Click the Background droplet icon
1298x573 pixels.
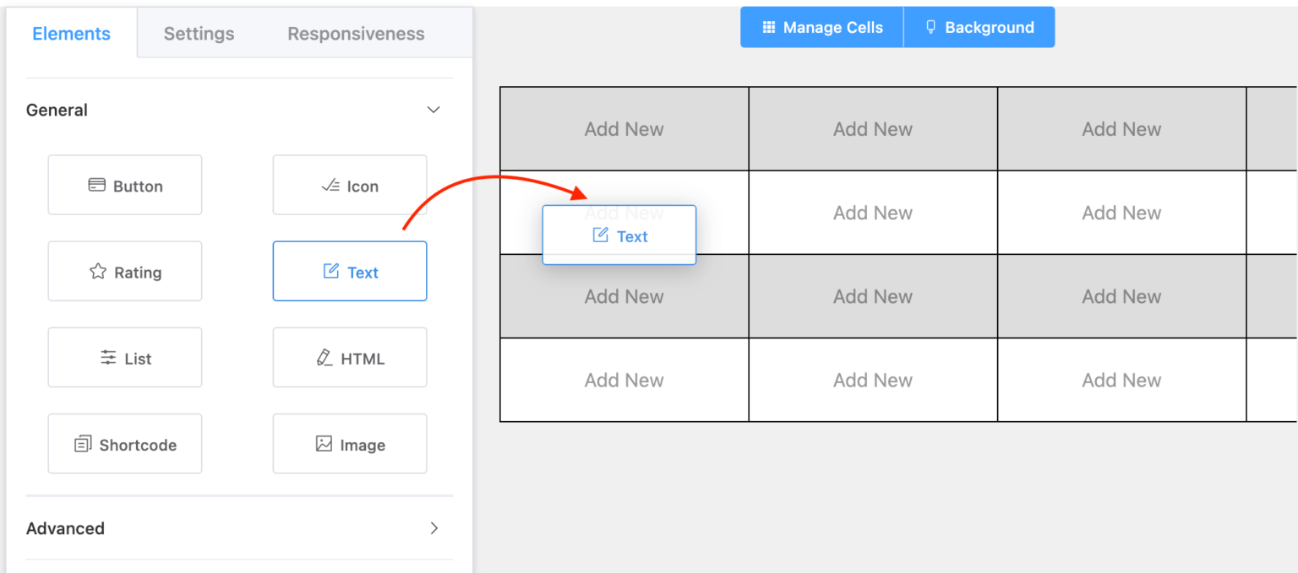click(x=930, y=26)
